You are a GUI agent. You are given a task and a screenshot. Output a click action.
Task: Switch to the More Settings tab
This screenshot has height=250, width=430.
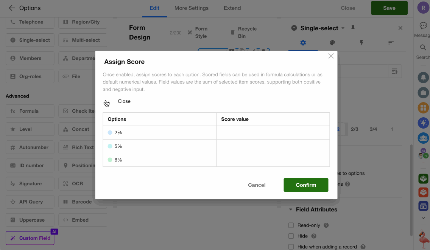(x=191, y=8)
